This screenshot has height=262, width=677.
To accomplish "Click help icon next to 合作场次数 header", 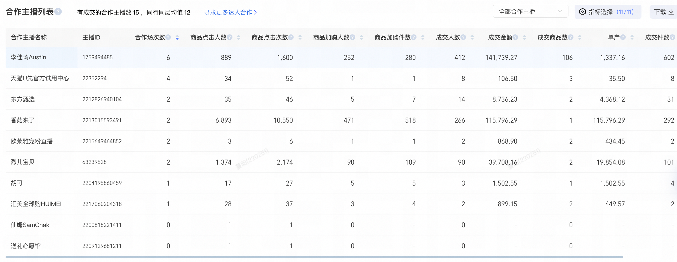I will point(168,37).
